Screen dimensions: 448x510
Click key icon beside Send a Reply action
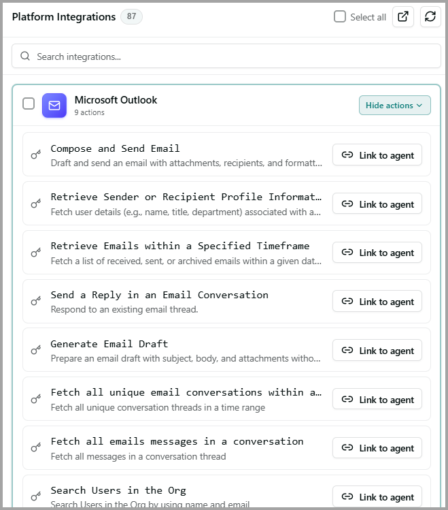[x=36, y=301]
